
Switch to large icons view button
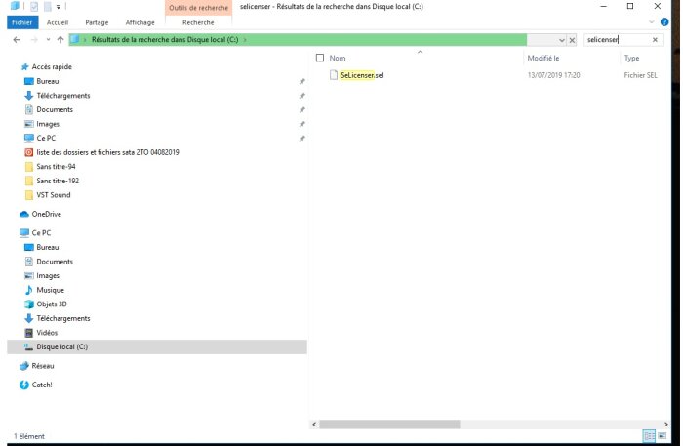click(x=663, y=436)
